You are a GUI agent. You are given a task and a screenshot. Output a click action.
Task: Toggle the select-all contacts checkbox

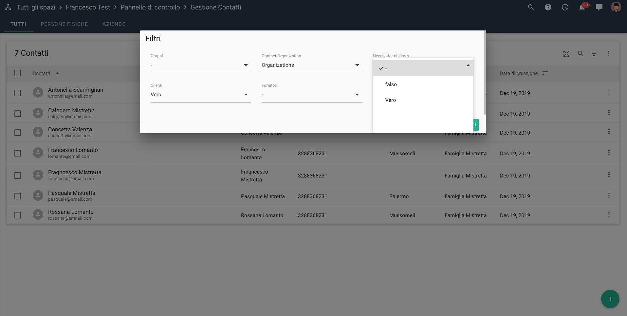coord(18,73)
